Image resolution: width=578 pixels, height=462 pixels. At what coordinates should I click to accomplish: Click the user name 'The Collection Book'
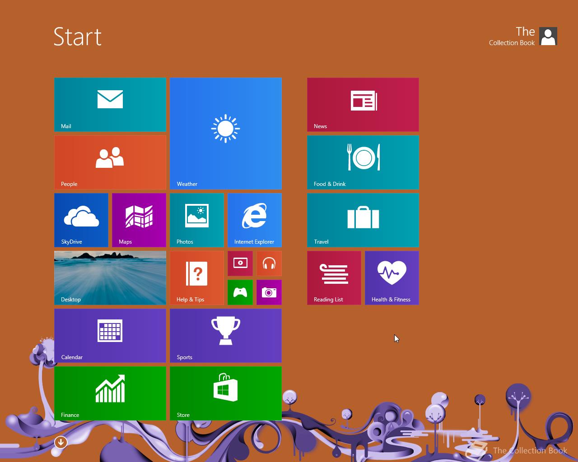click(x=512, y=36)
